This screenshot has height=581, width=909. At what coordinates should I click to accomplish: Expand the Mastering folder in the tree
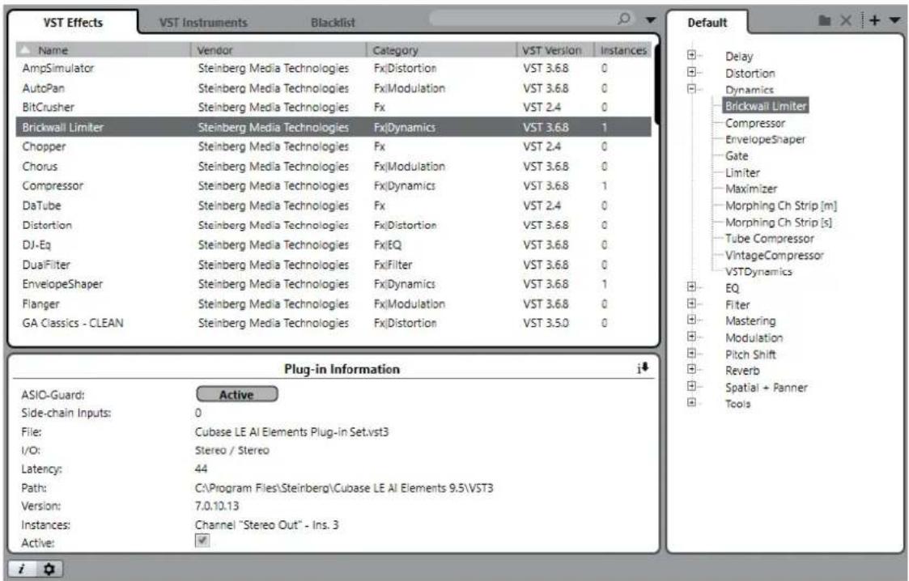coord(691,319)
